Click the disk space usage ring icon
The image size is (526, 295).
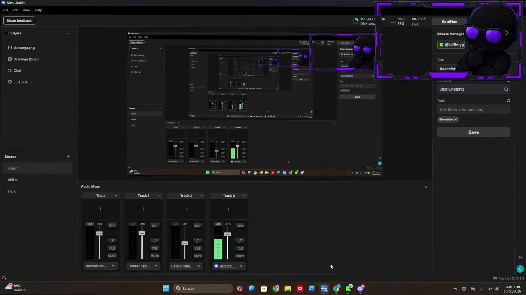tap(355, 21)
